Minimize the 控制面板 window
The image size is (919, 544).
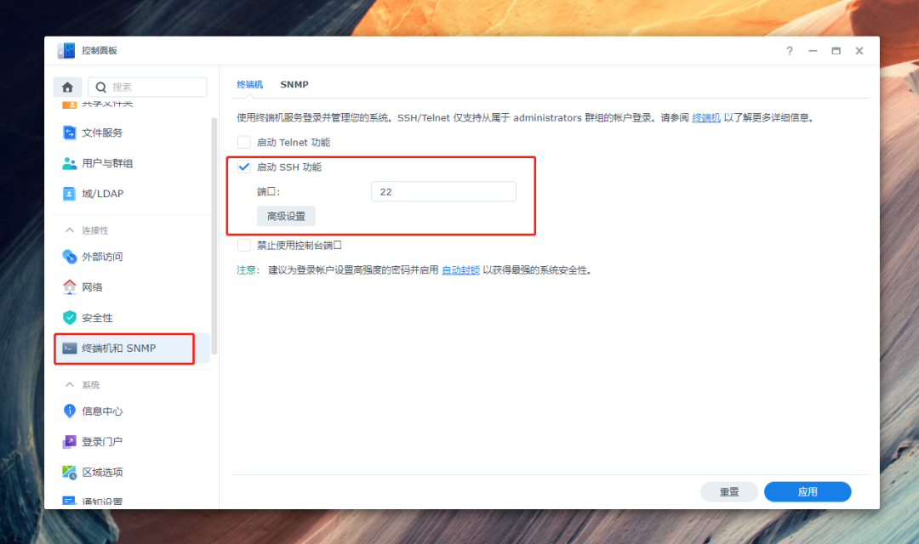pyautogui.click(x=813, y=51)
